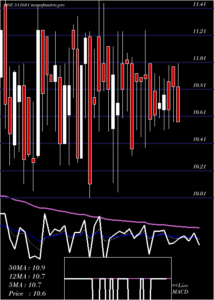
Task: Click the <<Live MACD label
Action: (x=180, y=289)
